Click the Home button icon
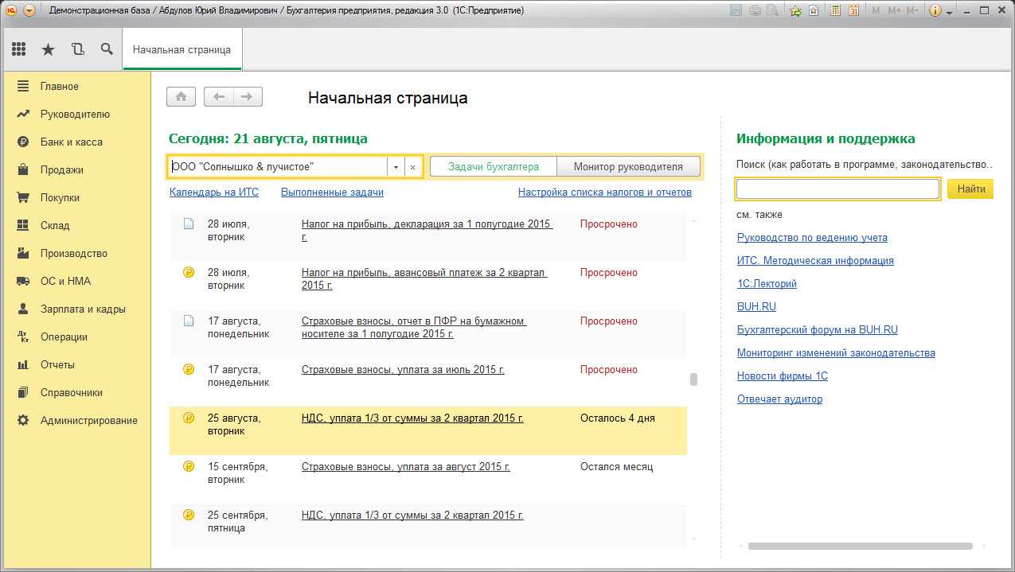1015x572 pixels. [x=181, y=97]
